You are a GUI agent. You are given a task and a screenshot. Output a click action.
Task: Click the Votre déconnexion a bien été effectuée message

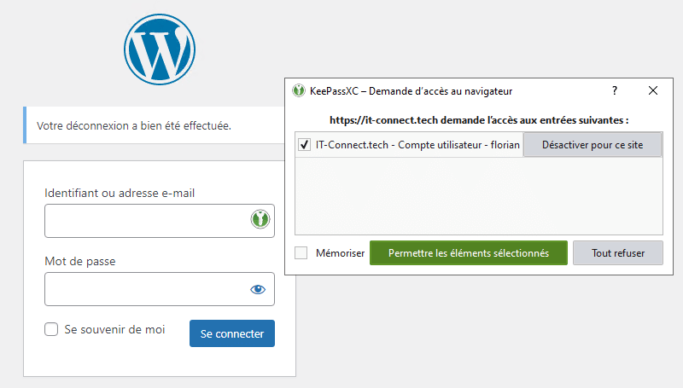[134, 125]
